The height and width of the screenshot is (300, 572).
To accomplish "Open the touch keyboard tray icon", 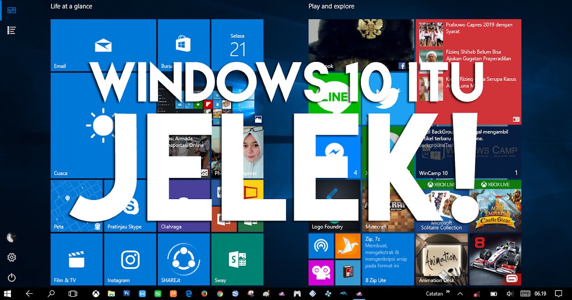I will [x=525, y=294].
